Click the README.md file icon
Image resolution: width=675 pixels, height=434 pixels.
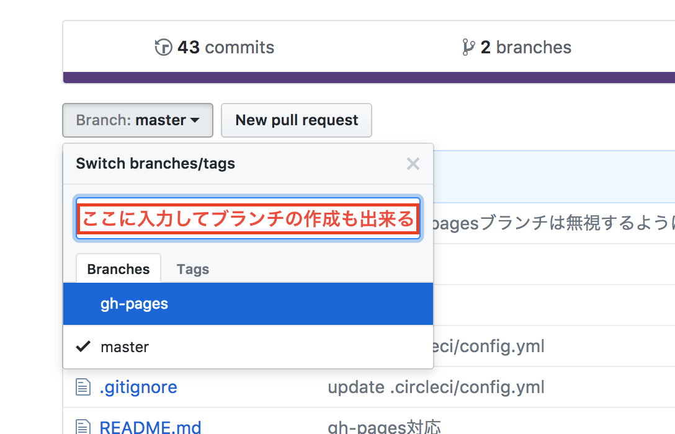(83, 427)
